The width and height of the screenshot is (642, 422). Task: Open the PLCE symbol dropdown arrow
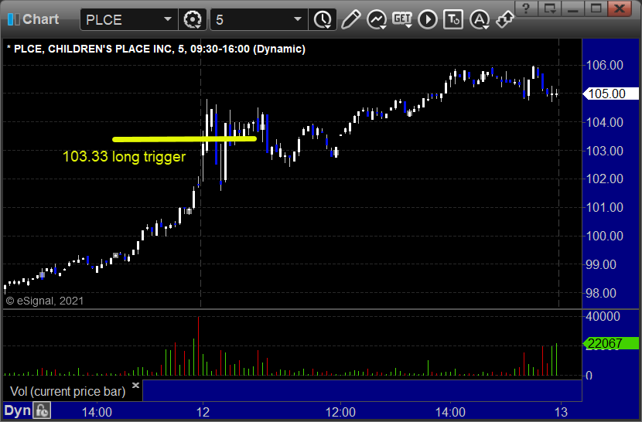click(x=167, y=19)
